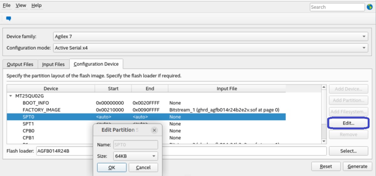Click the globe icon beside search
376x176 pixels.
point(370,7)
